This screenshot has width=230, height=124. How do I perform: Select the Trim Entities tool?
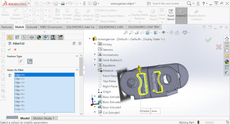(57, 14)
